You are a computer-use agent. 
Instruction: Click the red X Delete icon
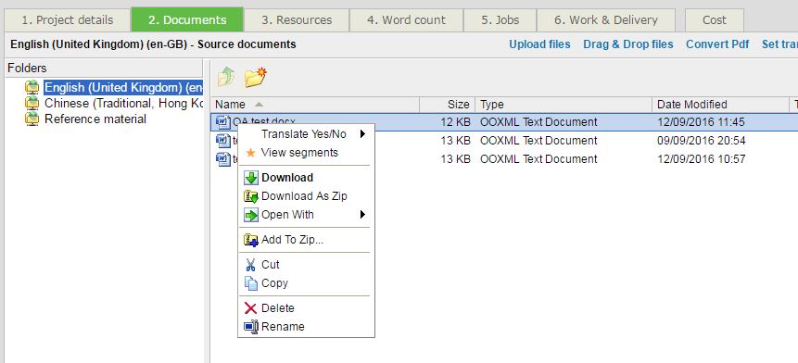click(251, 308)
